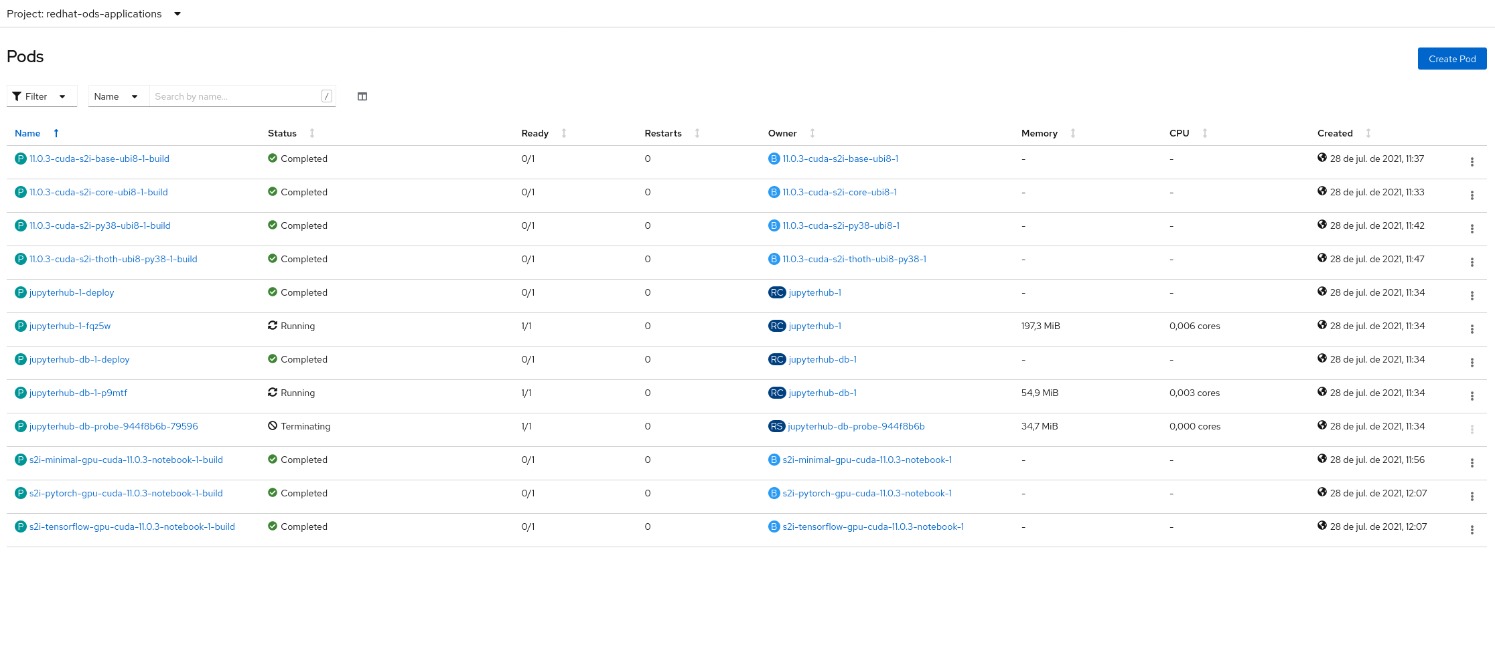Click the RC badge beside jupyterhub-db-1 owner
This screenshot has width=1495, height=671.
(776, 359)
